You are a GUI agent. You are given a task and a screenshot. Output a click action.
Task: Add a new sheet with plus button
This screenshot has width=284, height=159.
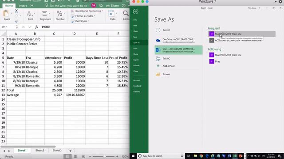point(70,151)
